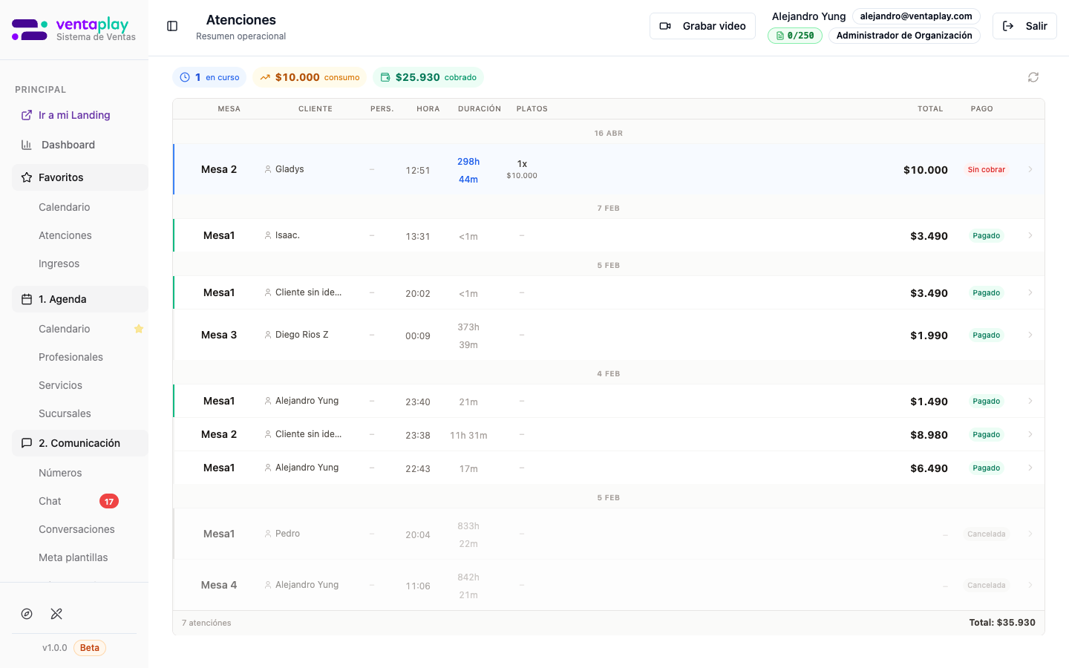The height and width of the screenshot is (668, 1069).
Task: Open the Mesa 2 Gladys row chevron
Action: tap(1030, 169)
